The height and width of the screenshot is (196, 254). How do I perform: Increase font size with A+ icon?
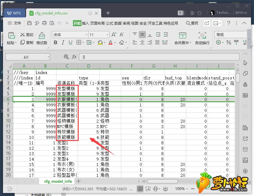tap(114, 35)
